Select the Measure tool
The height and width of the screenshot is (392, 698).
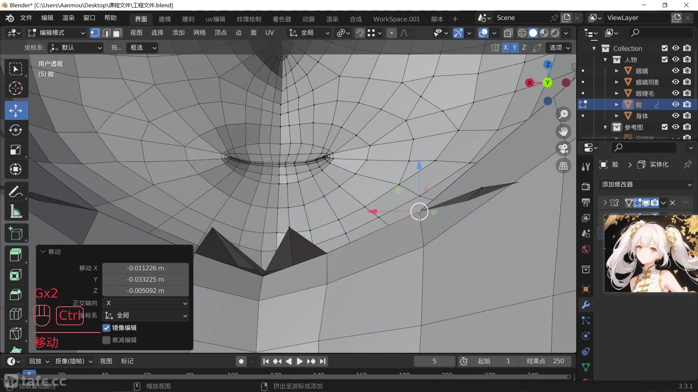pyautogui.click(x=16, y=211)
